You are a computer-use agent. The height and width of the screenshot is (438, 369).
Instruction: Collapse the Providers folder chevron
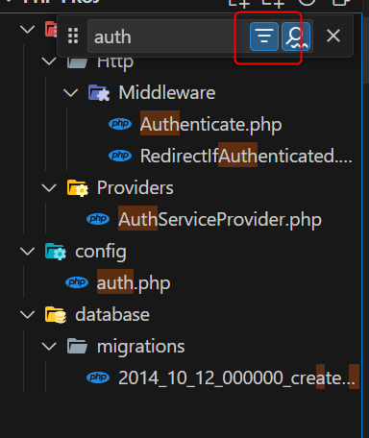(x=49, y=187)
